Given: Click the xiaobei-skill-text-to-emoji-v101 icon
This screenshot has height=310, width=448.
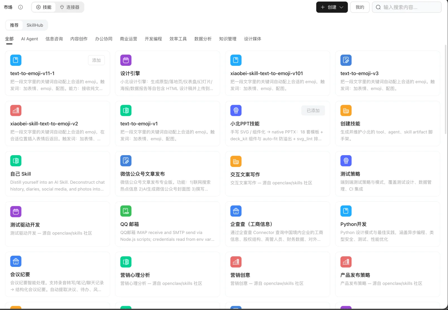Looking at the screenshot, I should (x=236, y=60).
